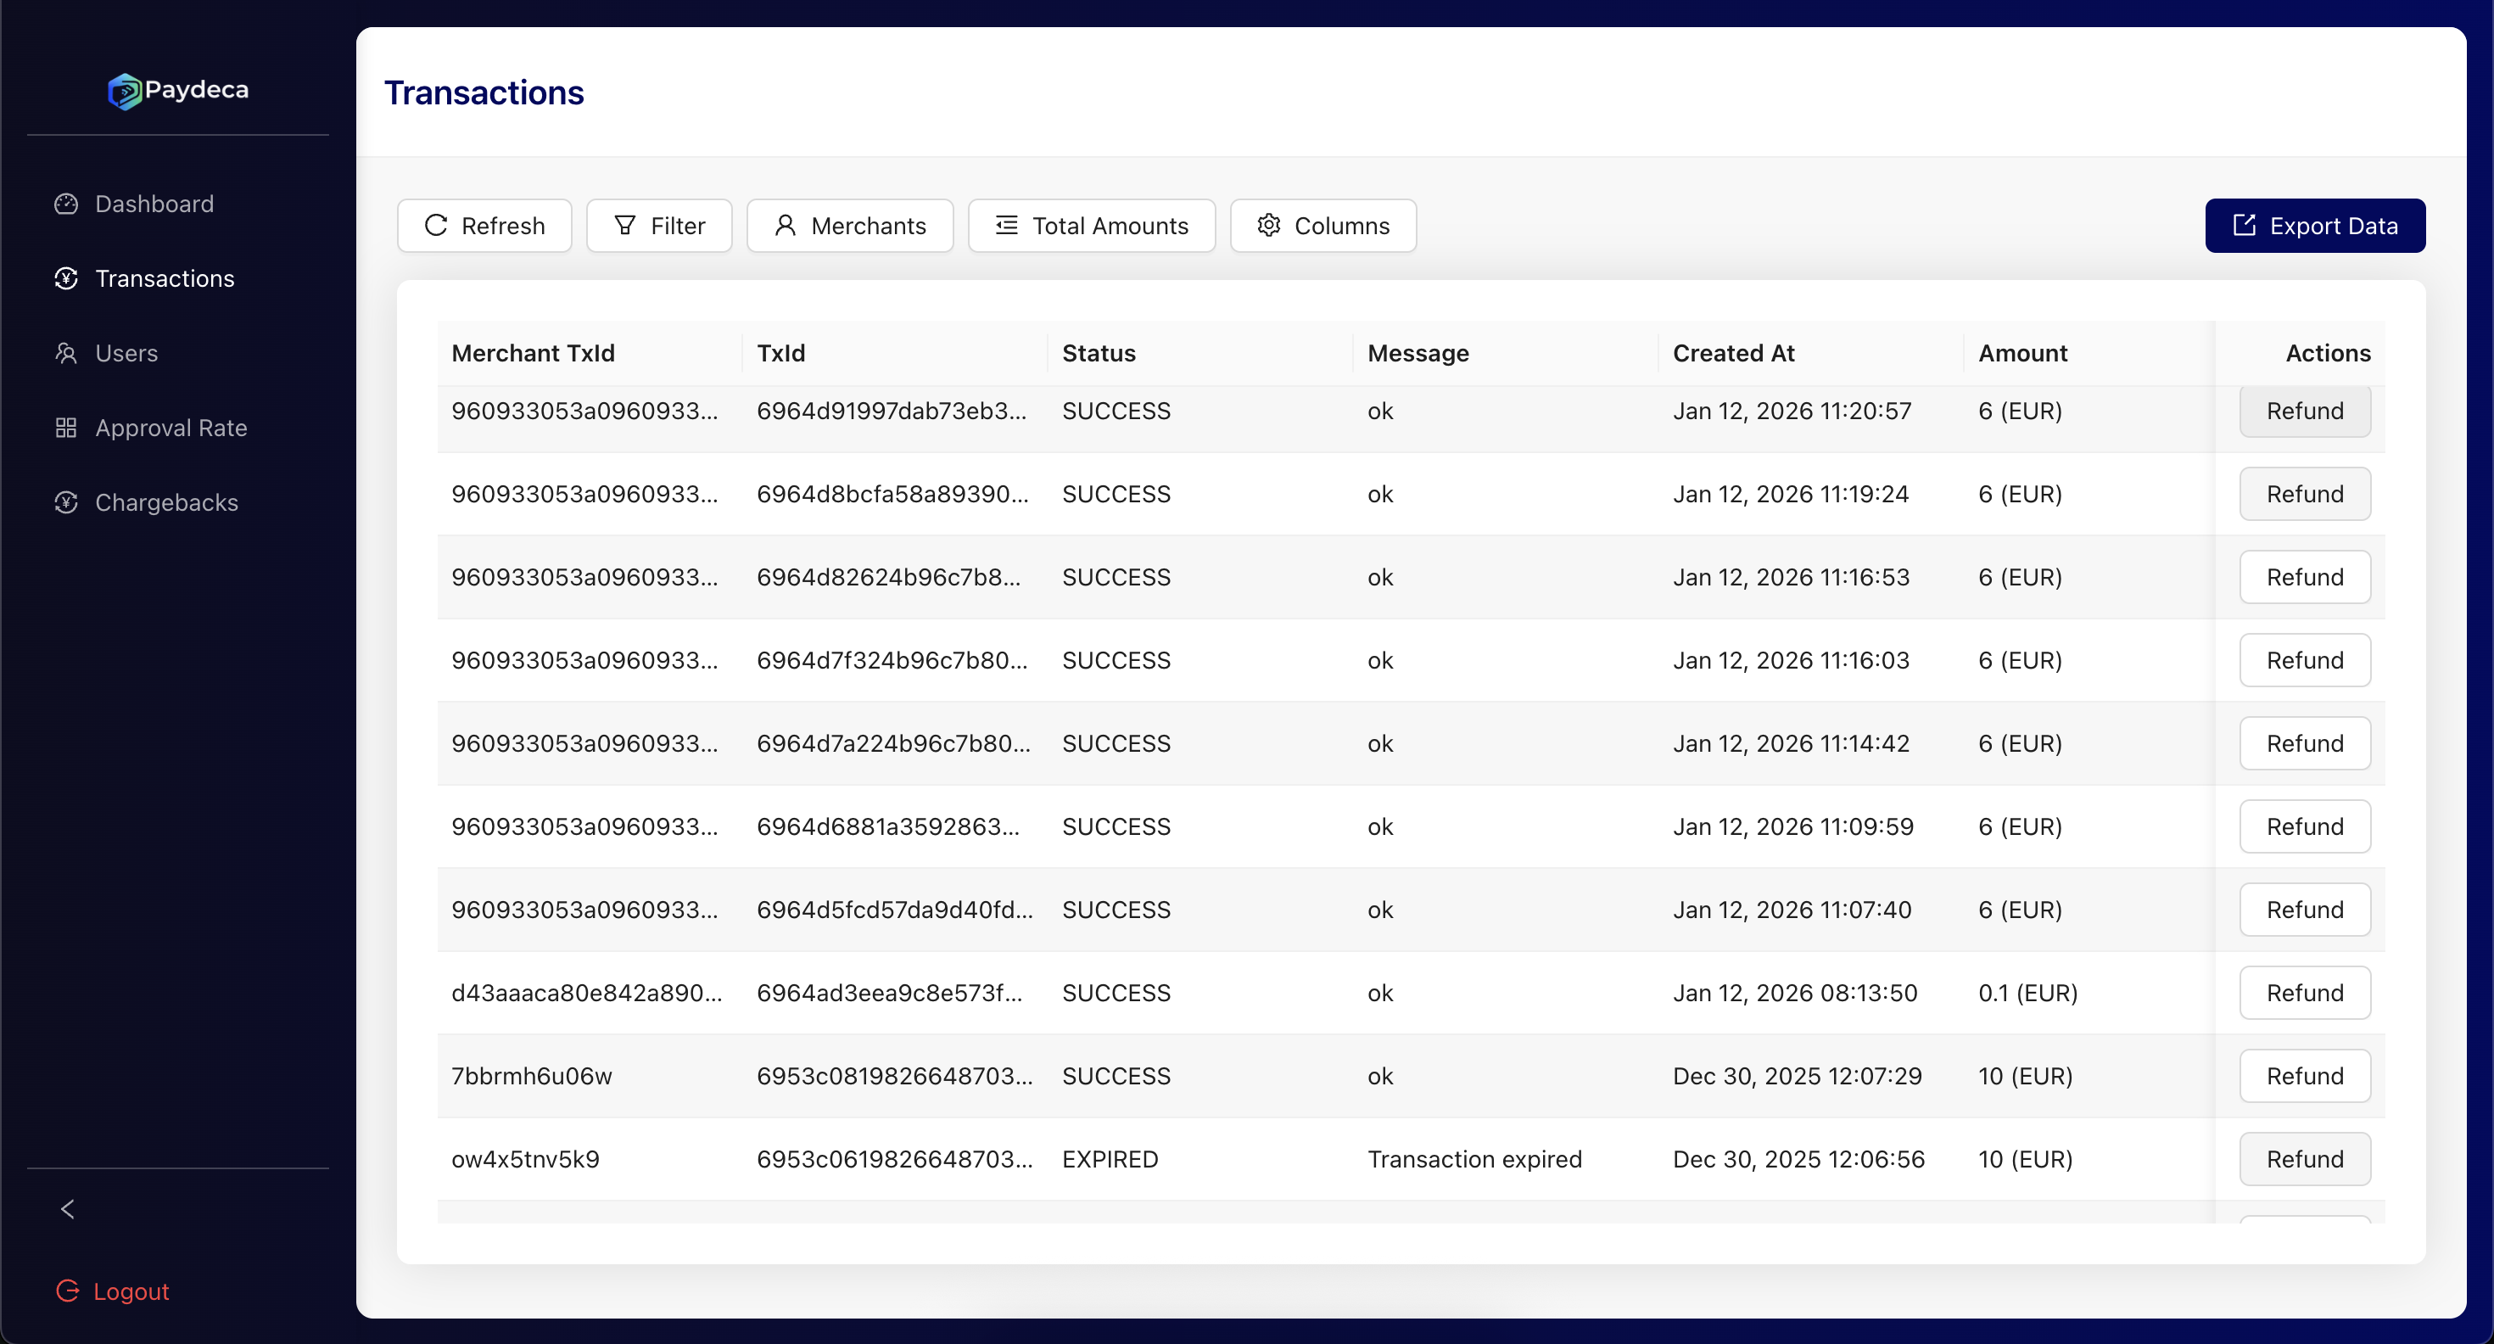Click date Dec 30, 2025 12:07:29
This screenshot has width=2494, height=1344.
pos(1797,1077)
